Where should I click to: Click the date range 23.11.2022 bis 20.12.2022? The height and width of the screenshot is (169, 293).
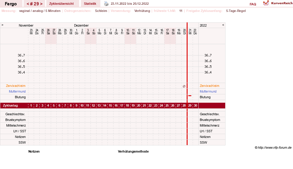coord(130,4)
